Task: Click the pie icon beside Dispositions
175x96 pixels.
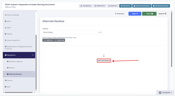Action: (x=6, y=55)
